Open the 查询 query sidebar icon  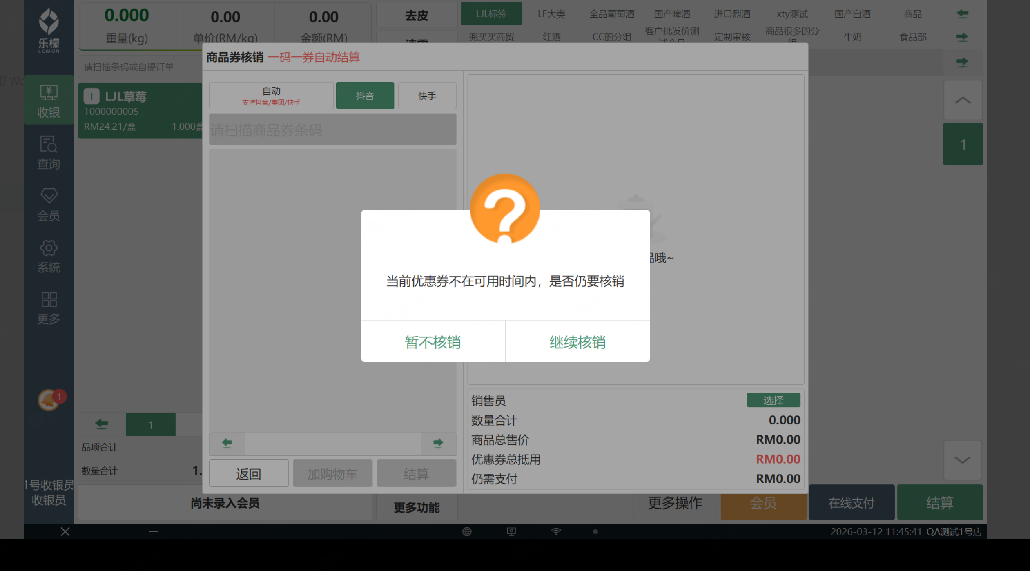coord(49,152)
